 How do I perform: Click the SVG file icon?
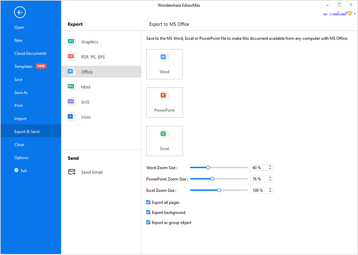click(x=72, y=102)
